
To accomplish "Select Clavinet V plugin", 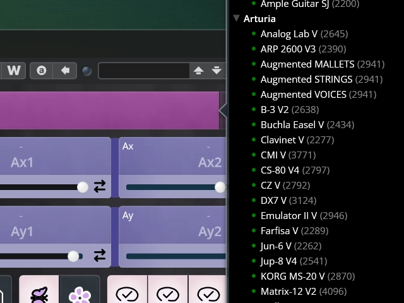I will pyautogui.click(x=297, y=140).
